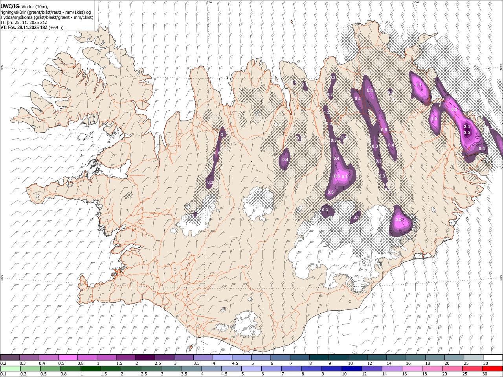Click the 'IT: þri. 25. 11. 2025 21Z' line
This screenshot has width=503, height=377.
[x=24, y=22]
